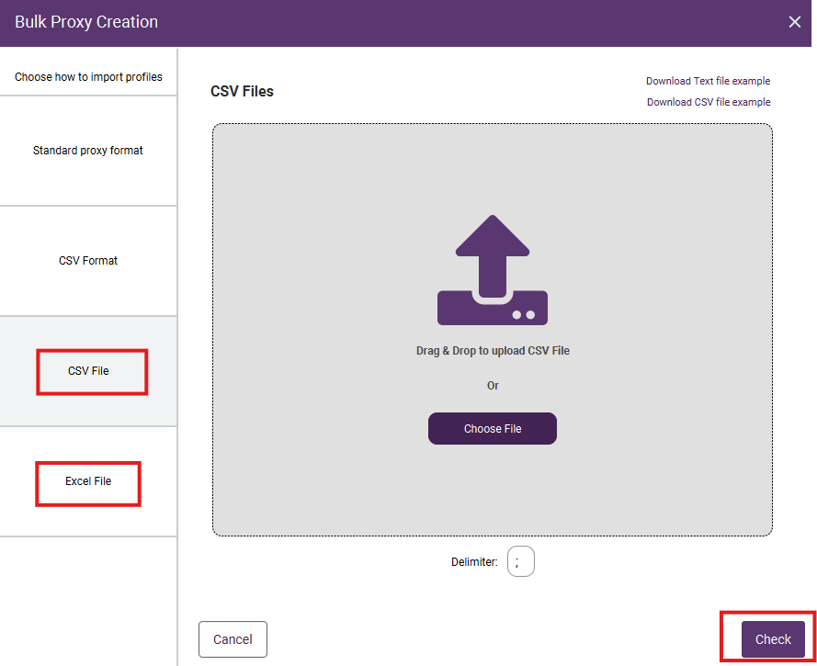Switch to the CSV Format tab
The width and height of the screenshot is (817, 666).
point(88,261)
